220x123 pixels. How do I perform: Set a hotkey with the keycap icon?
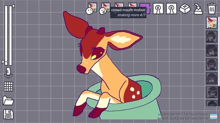(185, 9)
